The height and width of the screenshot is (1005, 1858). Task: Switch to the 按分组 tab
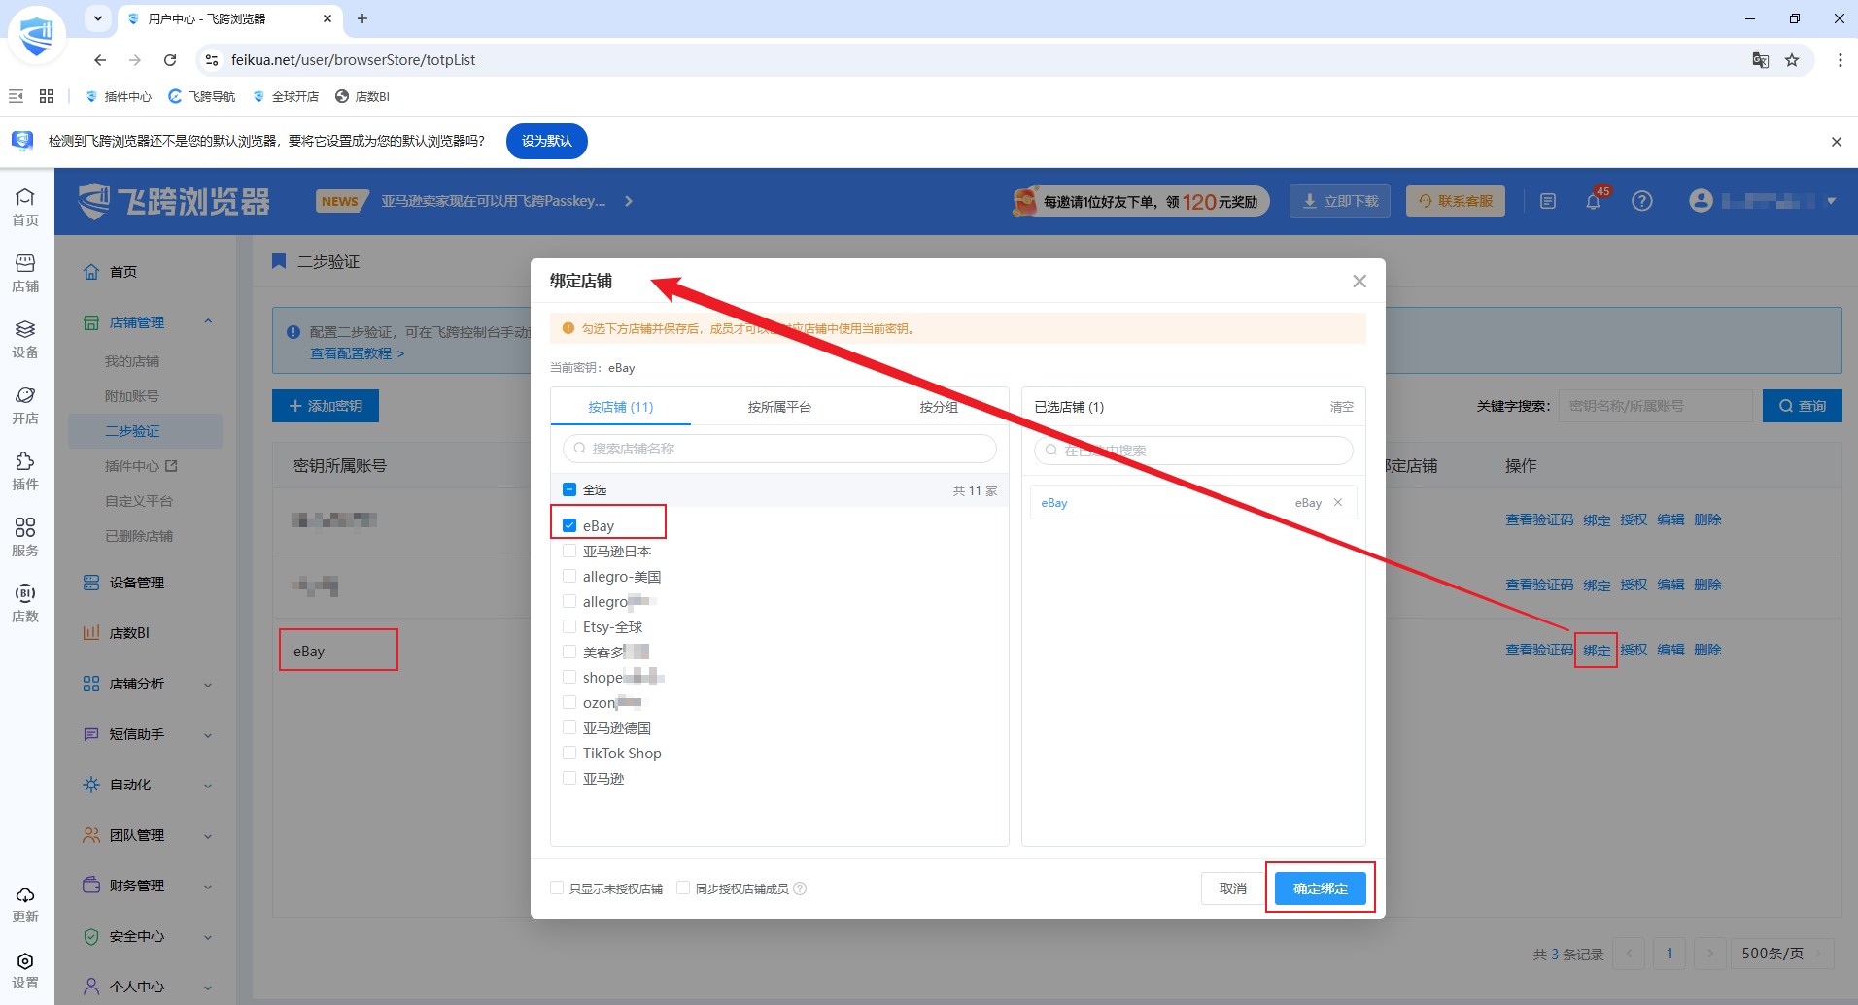click(x=939, y=407)
